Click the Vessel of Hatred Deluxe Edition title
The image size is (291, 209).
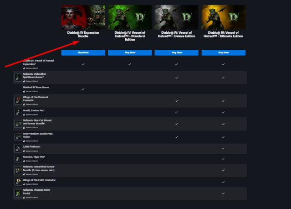pyautogui.click(x=177, y=34)
